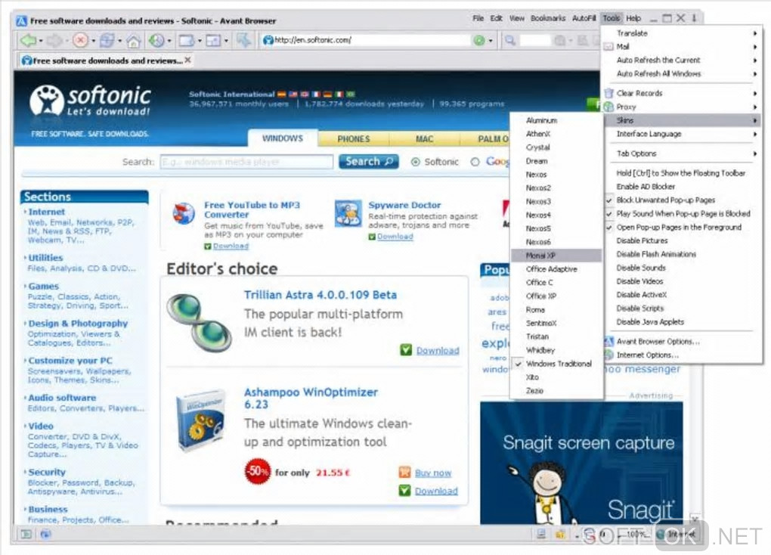Image resolution: width=771 pixels, height=555 pixels.
Task: Click the Free YouTube to MP3 Converter icon
Action: click(x=184, y=214)
